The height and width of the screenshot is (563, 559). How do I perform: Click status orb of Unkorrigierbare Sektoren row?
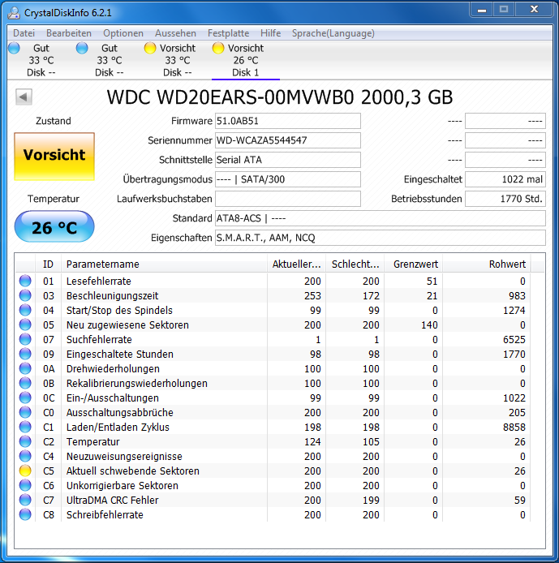[25, 485]
